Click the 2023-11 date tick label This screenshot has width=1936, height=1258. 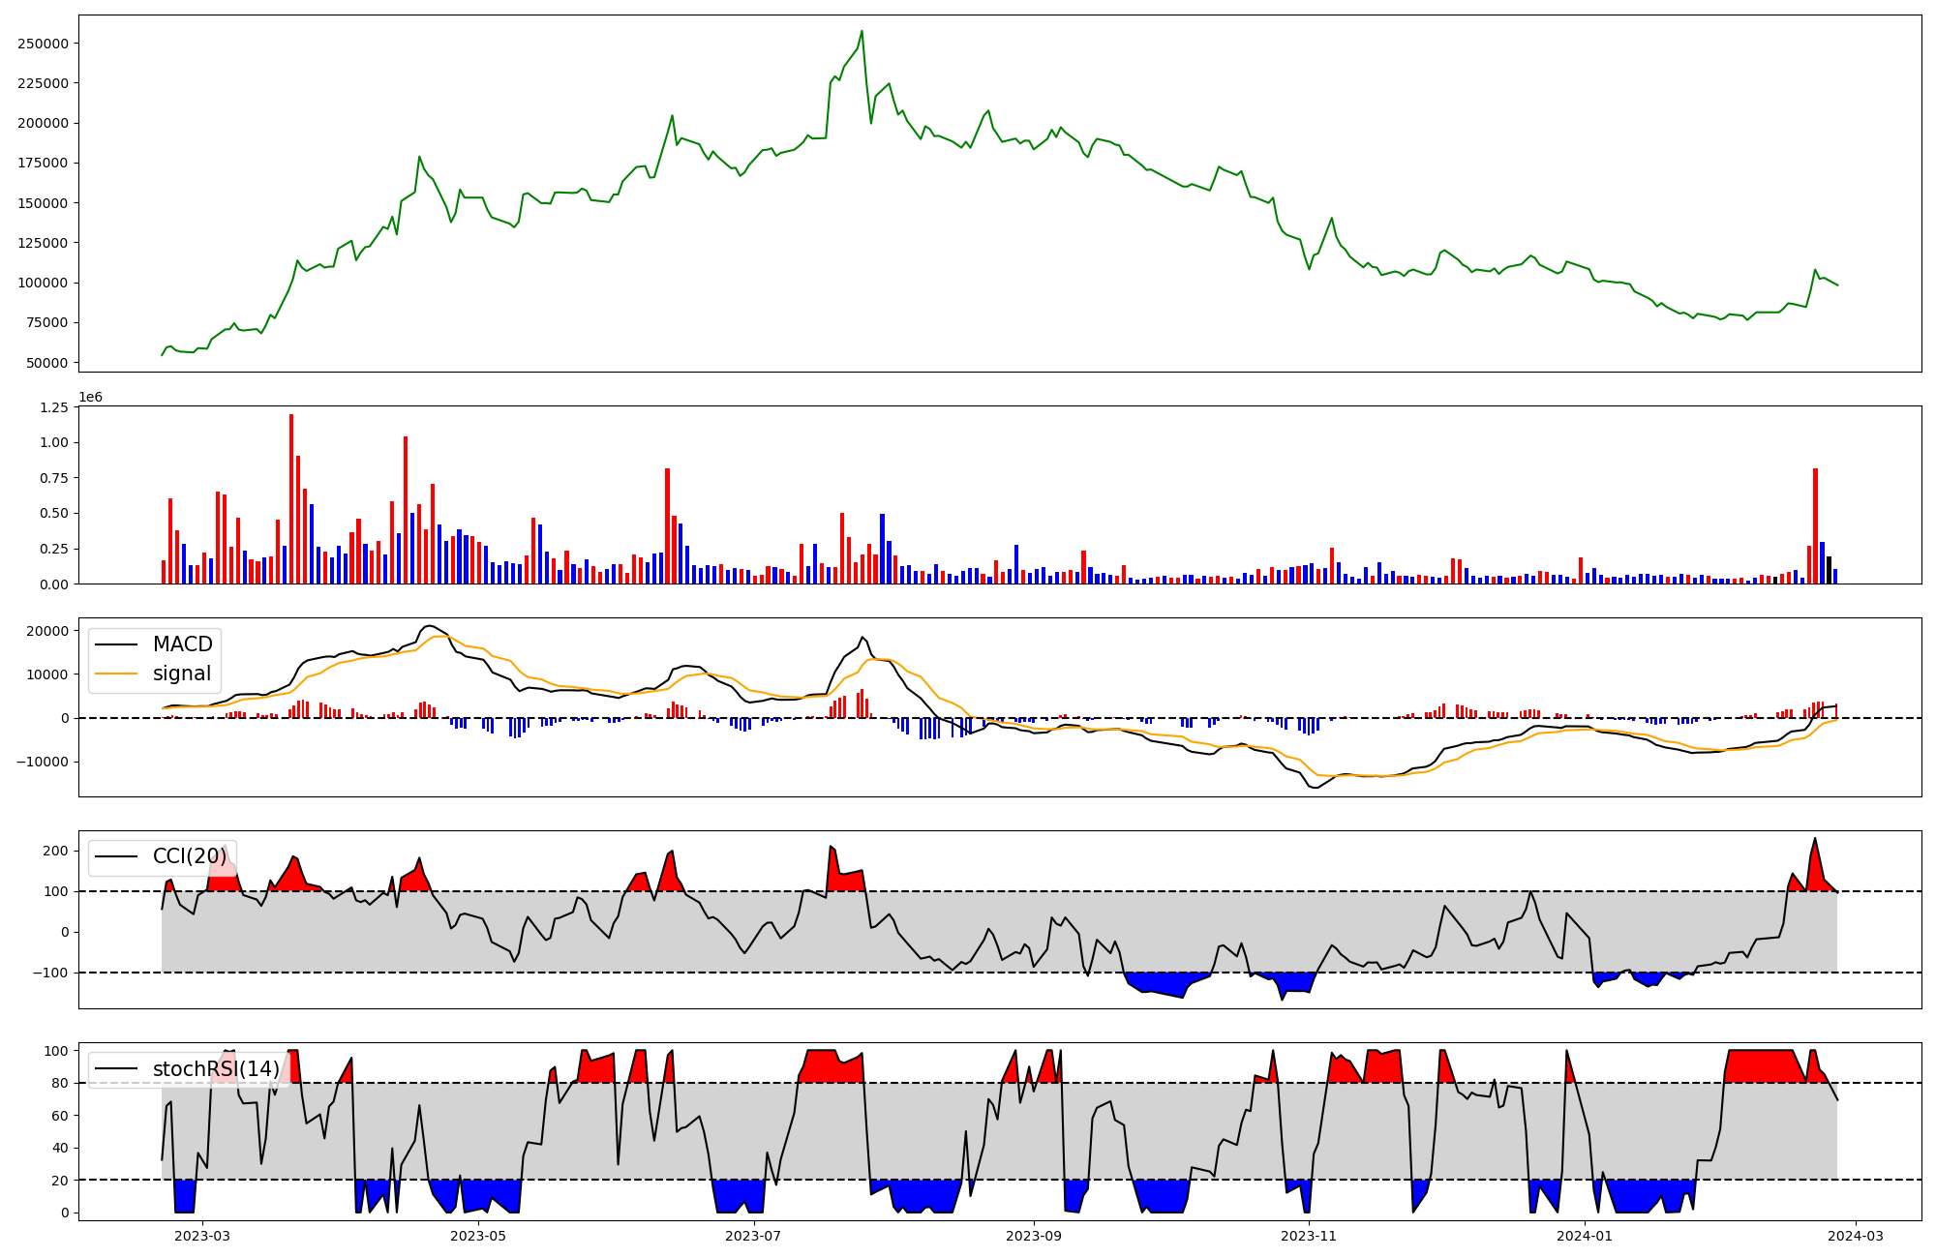1309,1236
